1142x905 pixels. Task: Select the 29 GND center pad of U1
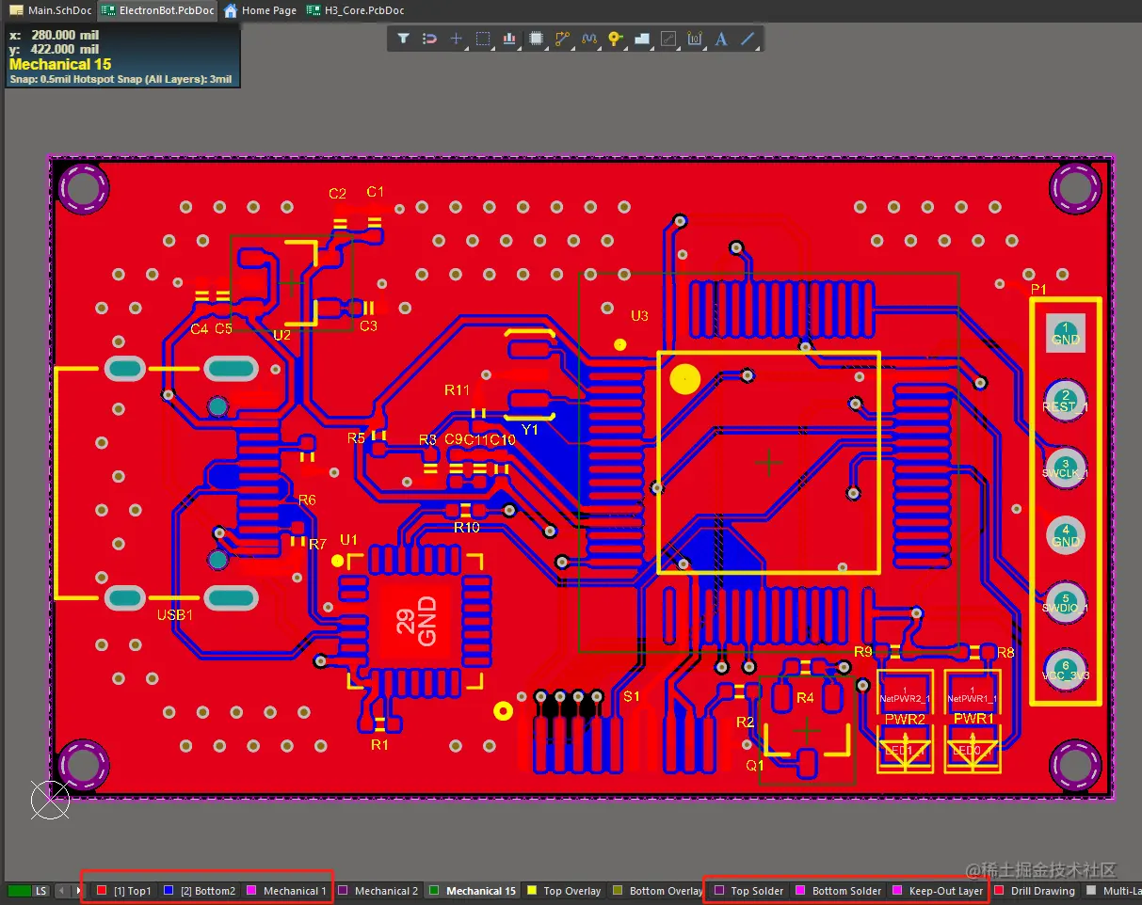pos(415,621)
